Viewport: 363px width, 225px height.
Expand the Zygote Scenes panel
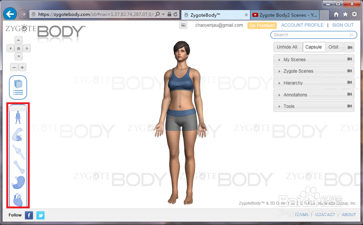click(314, 71)
